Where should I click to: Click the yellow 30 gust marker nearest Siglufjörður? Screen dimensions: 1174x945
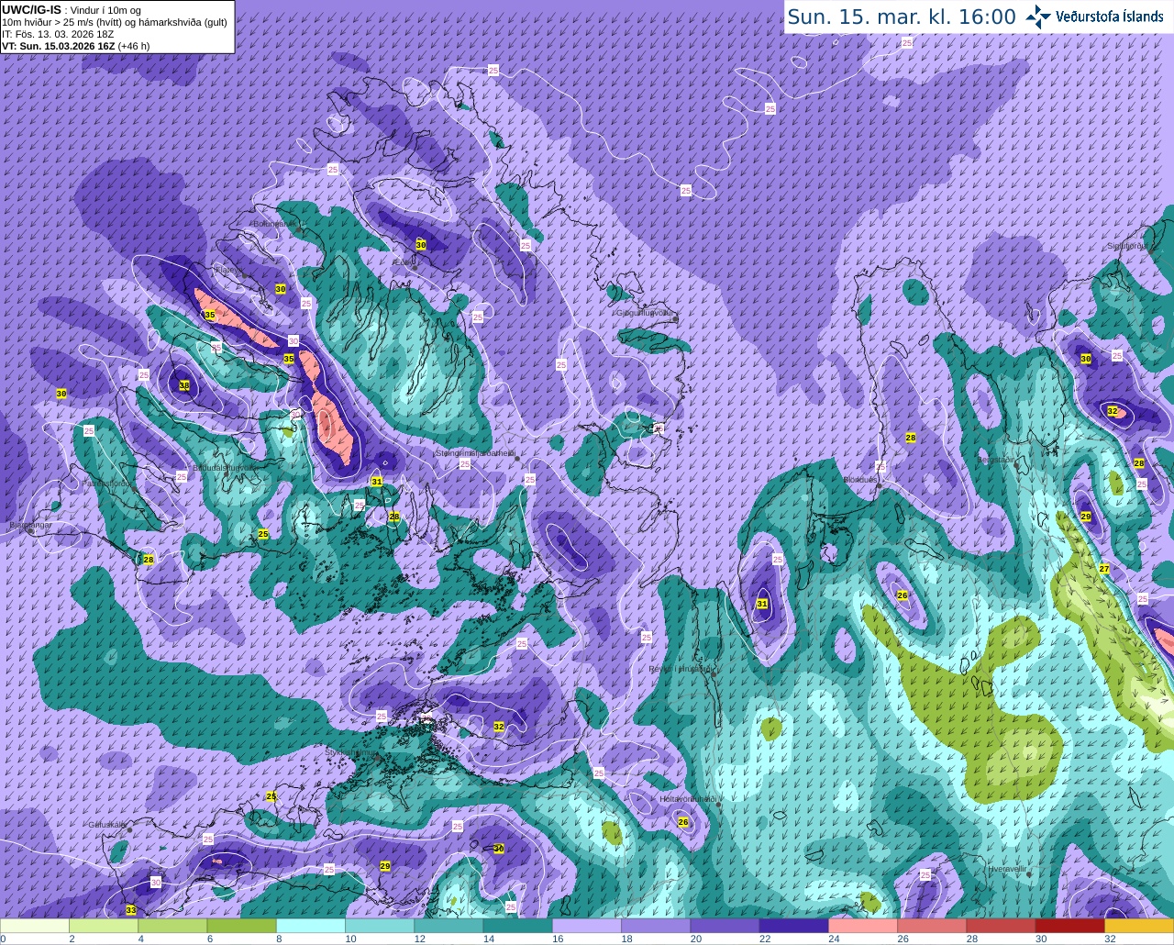point(1086,359)
